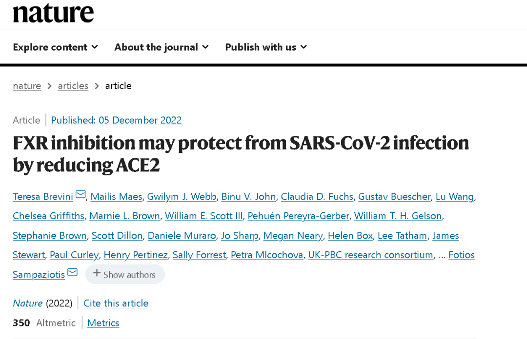
Task: Show the full author list
Action: [125, 274]
